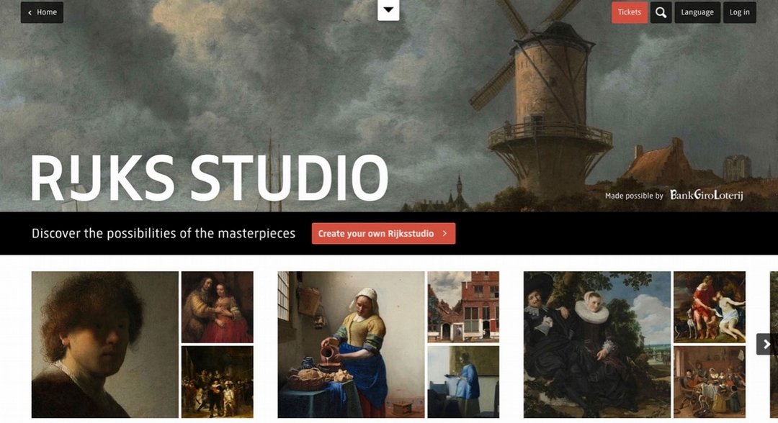The image size is (778, 423).
Task: Click Create your own Rijksstudio
Action: click(383, 233)
